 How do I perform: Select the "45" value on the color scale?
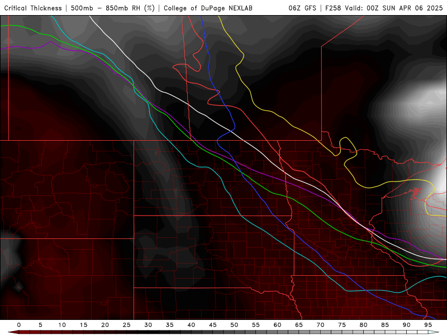[x=213, y=325]
